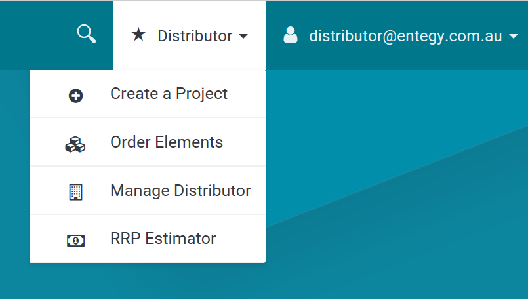The image size is (528, 299).
Task: Click the Distributor label in the navbar
Action: (195, 35)
